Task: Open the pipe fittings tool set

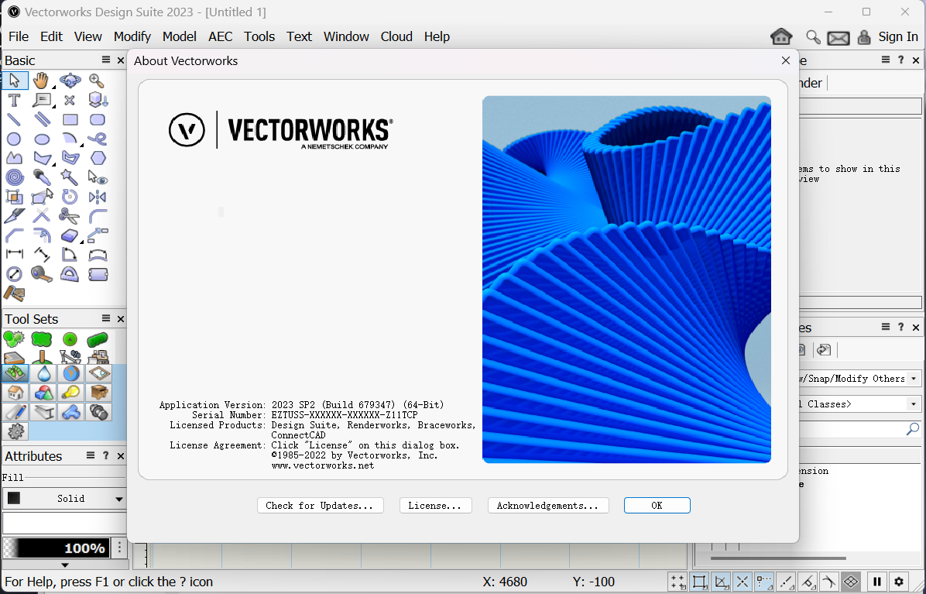Action: pyautogui.click(x=71, y=412)
